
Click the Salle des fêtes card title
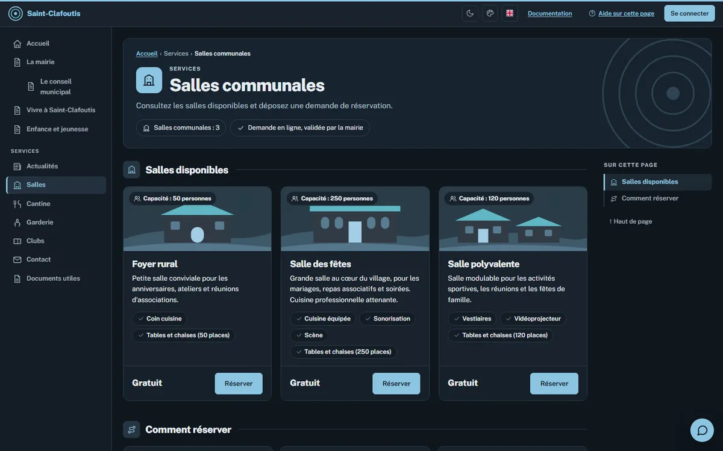point(321,264)
